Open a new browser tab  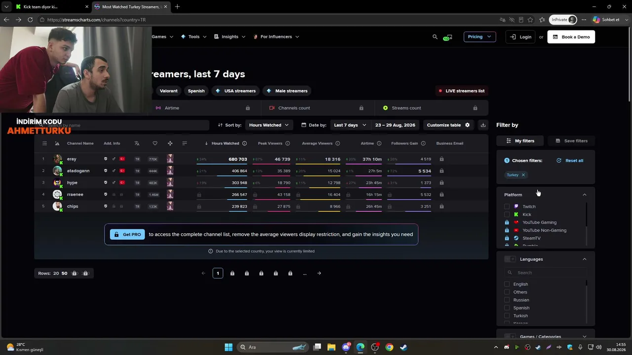coord(177,6)
